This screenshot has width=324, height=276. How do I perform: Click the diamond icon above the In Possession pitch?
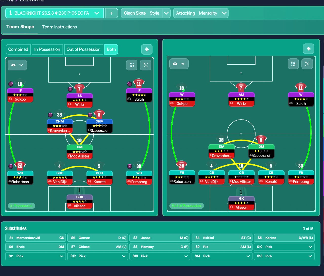tap(147, 49)
